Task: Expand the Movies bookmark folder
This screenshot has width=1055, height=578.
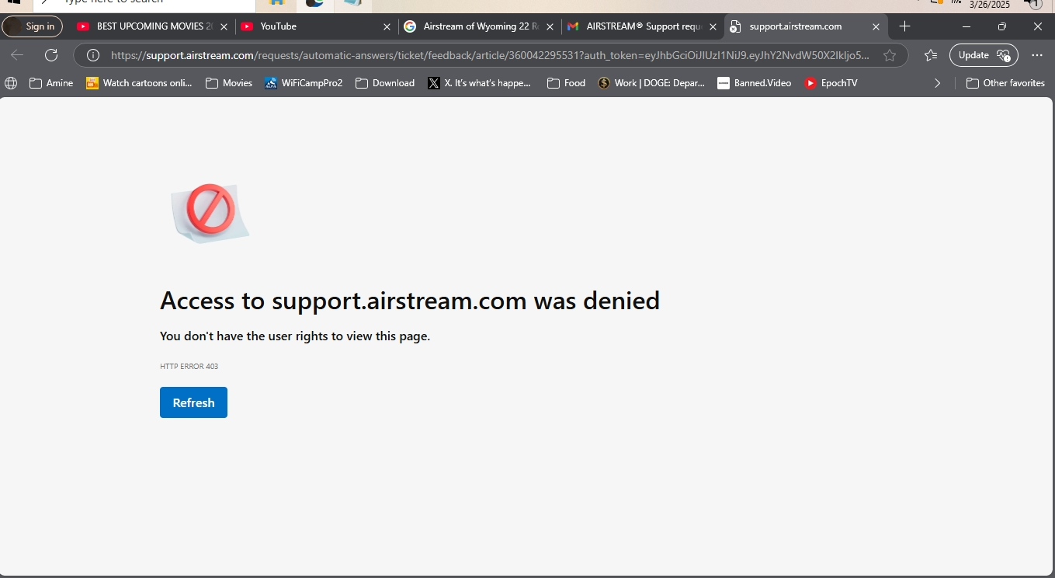Action: 229,83
